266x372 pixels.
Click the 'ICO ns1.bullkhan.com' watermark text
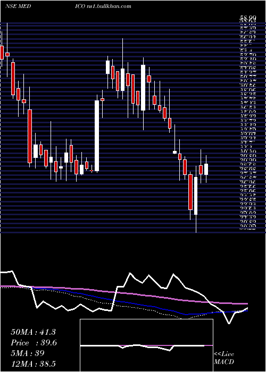[x=103, y=6]
